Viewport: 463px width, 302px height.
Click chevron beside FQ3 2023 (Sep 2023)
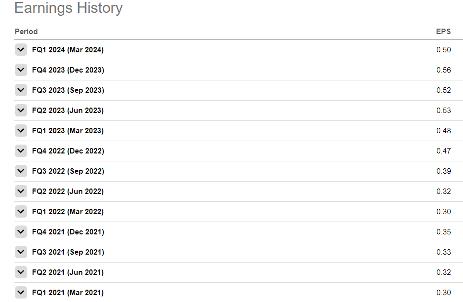click(21, 90)
